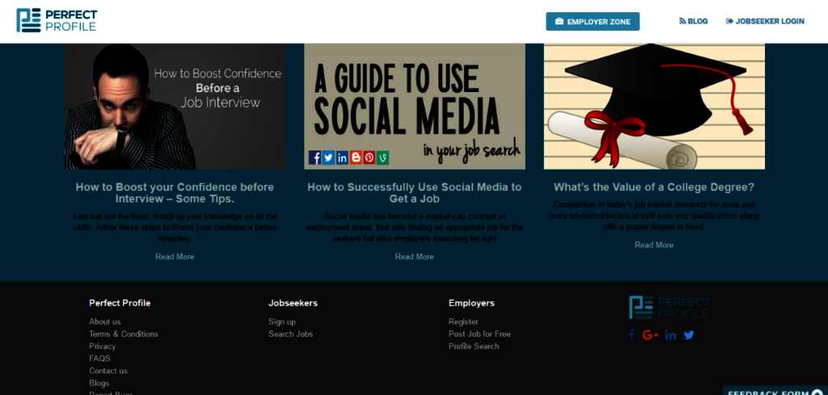Open the Feedback Form tab
828x395 pixels.
pos(775,391)
